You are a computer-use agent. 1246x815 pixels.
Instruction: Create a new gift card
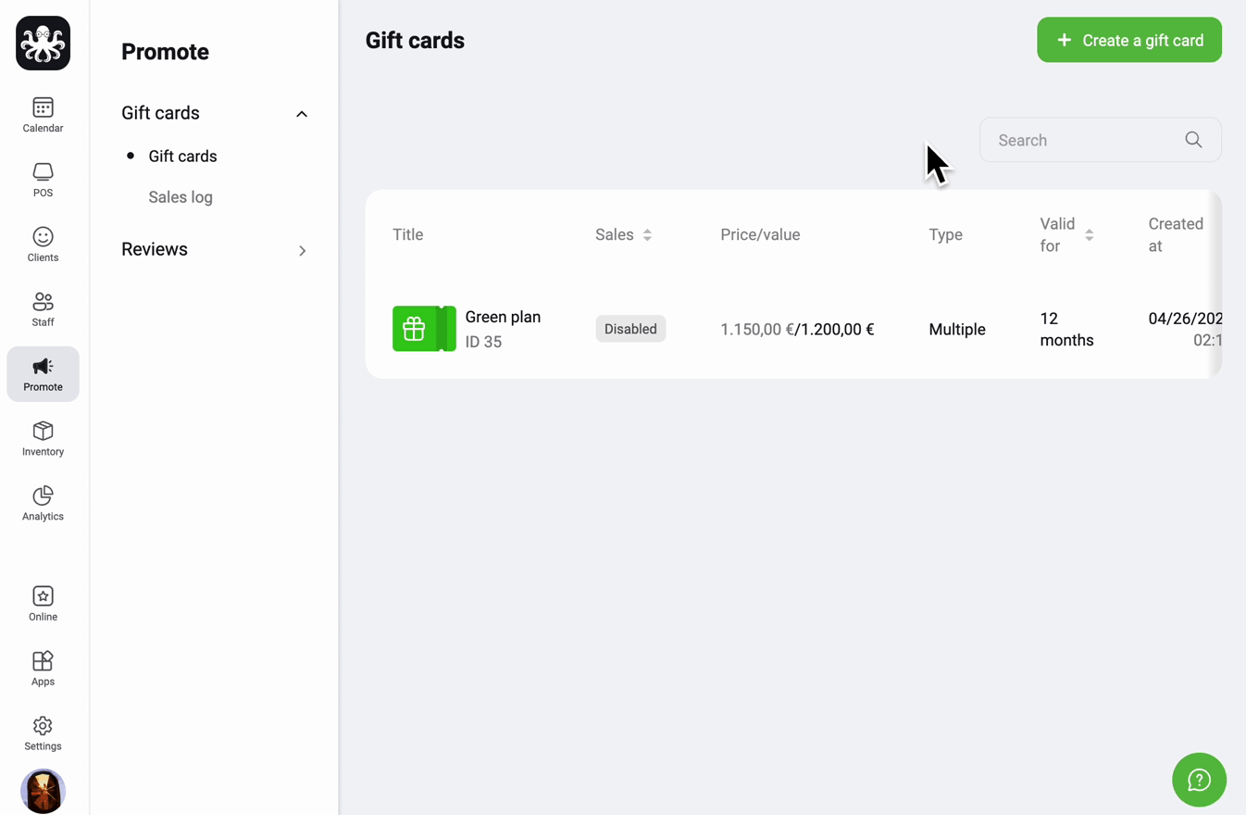1129,40
